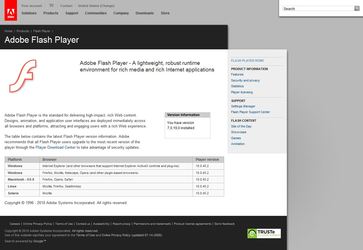The width and height of the screenshot is (363, 250).
Task: Open Product license agreements link
Action: (x=193, y=224)
